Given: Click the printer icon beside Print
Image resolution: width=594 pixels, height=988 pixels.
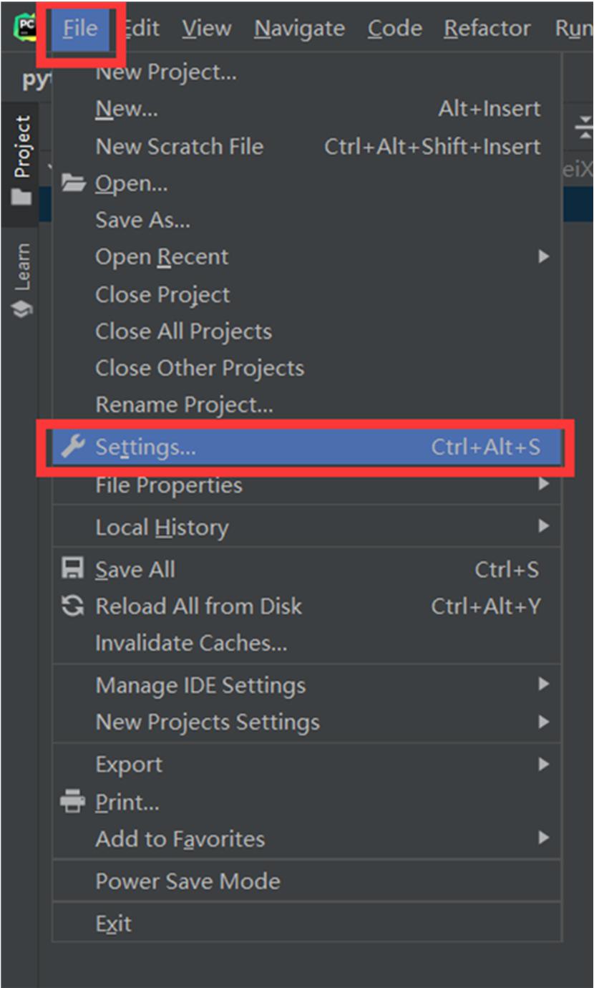Looking at the screenshot, I should coord(73,802).
